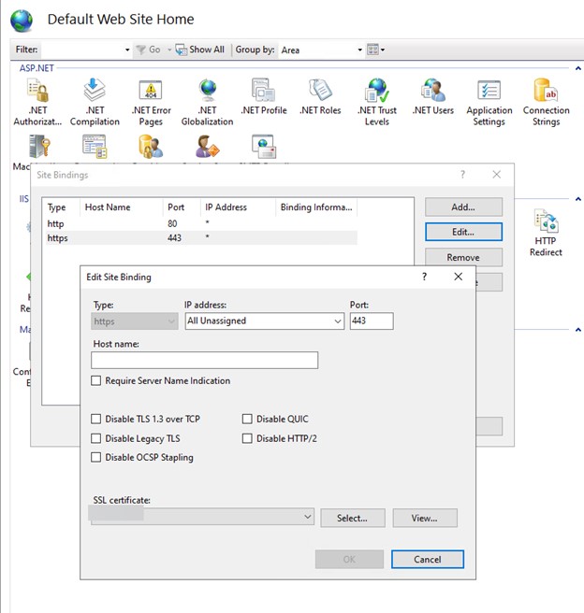Open the .NET Profile icon
Viewport: 584px width, 613px height.
point(263,91)
